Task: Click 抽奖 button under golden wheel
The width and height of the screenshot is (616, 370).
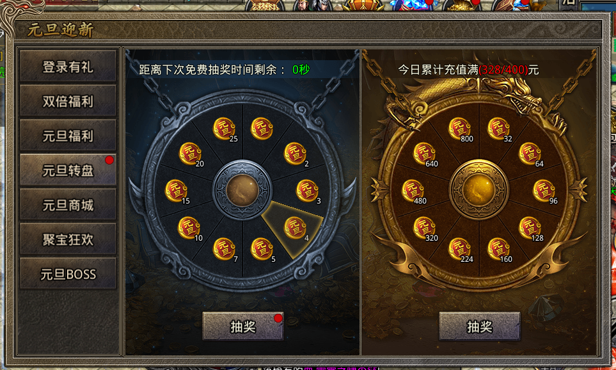Action: point(479,326)
